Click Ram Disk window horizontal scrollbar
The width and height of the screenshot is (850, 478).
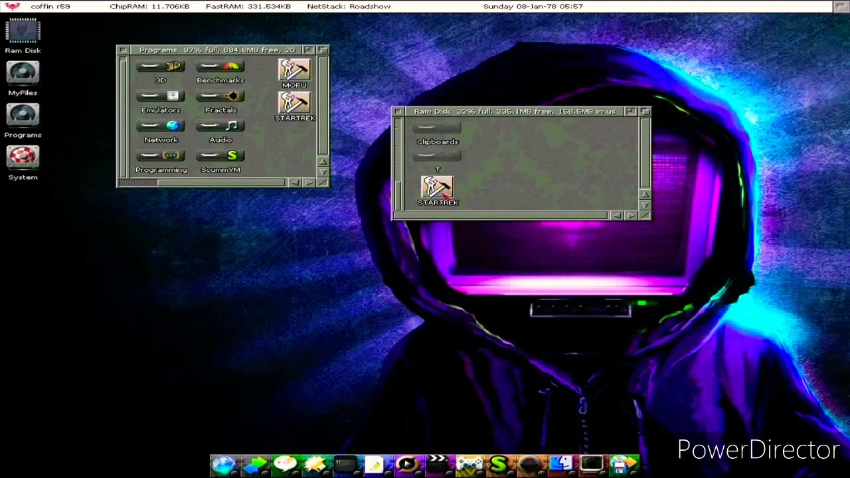click(x=501, y=216)
